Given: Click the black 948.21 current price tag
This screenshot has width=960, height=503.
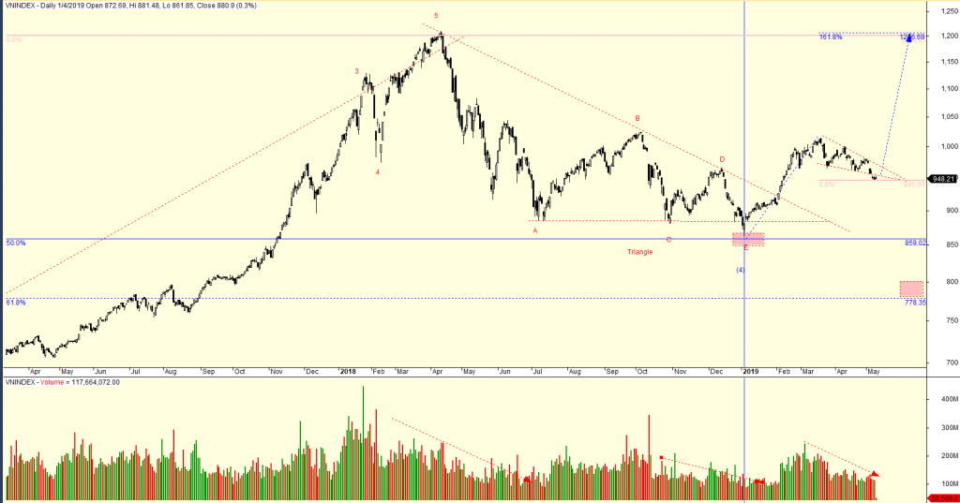Looking at the screenshot, I should tap(941, 179).
